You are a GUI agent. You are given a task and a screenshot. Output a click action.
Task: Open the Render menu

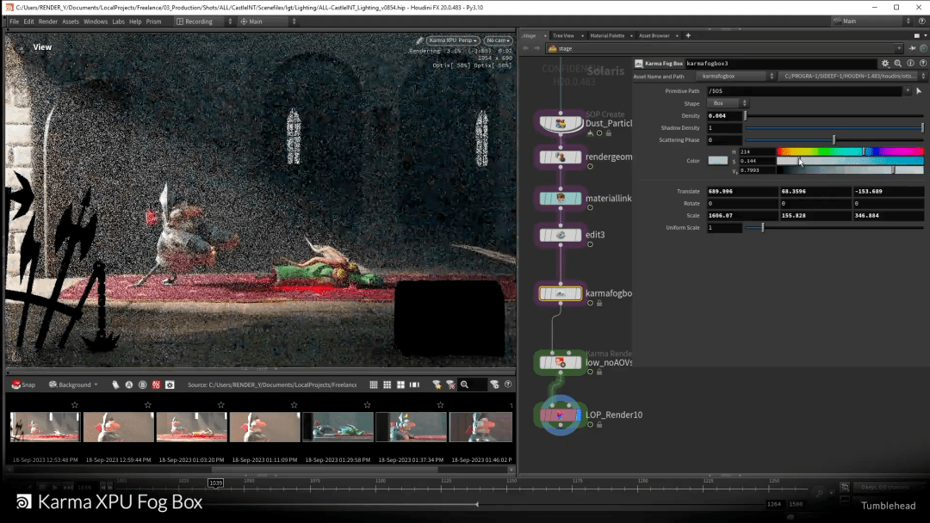48,22
